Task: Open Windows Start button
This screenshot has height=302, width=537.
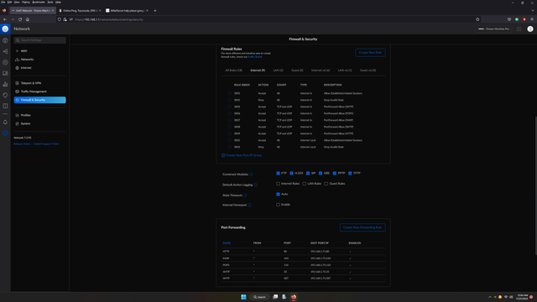Action: pyautogui.click(x=243, y=297)
